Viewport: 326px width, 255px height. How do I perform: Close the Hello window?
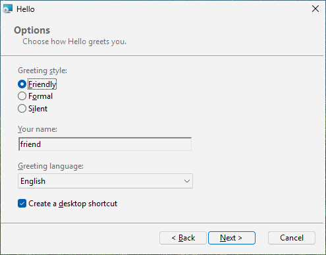point(315,9)
